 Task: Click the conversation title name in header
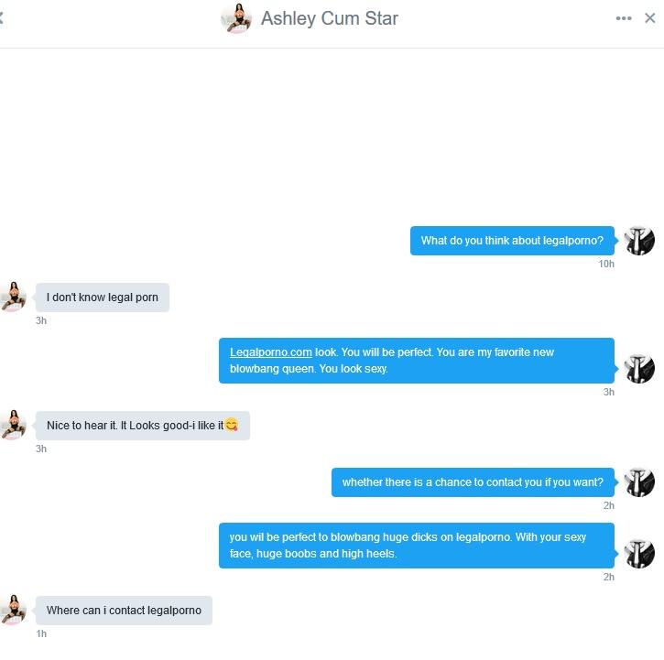(330, 18)
